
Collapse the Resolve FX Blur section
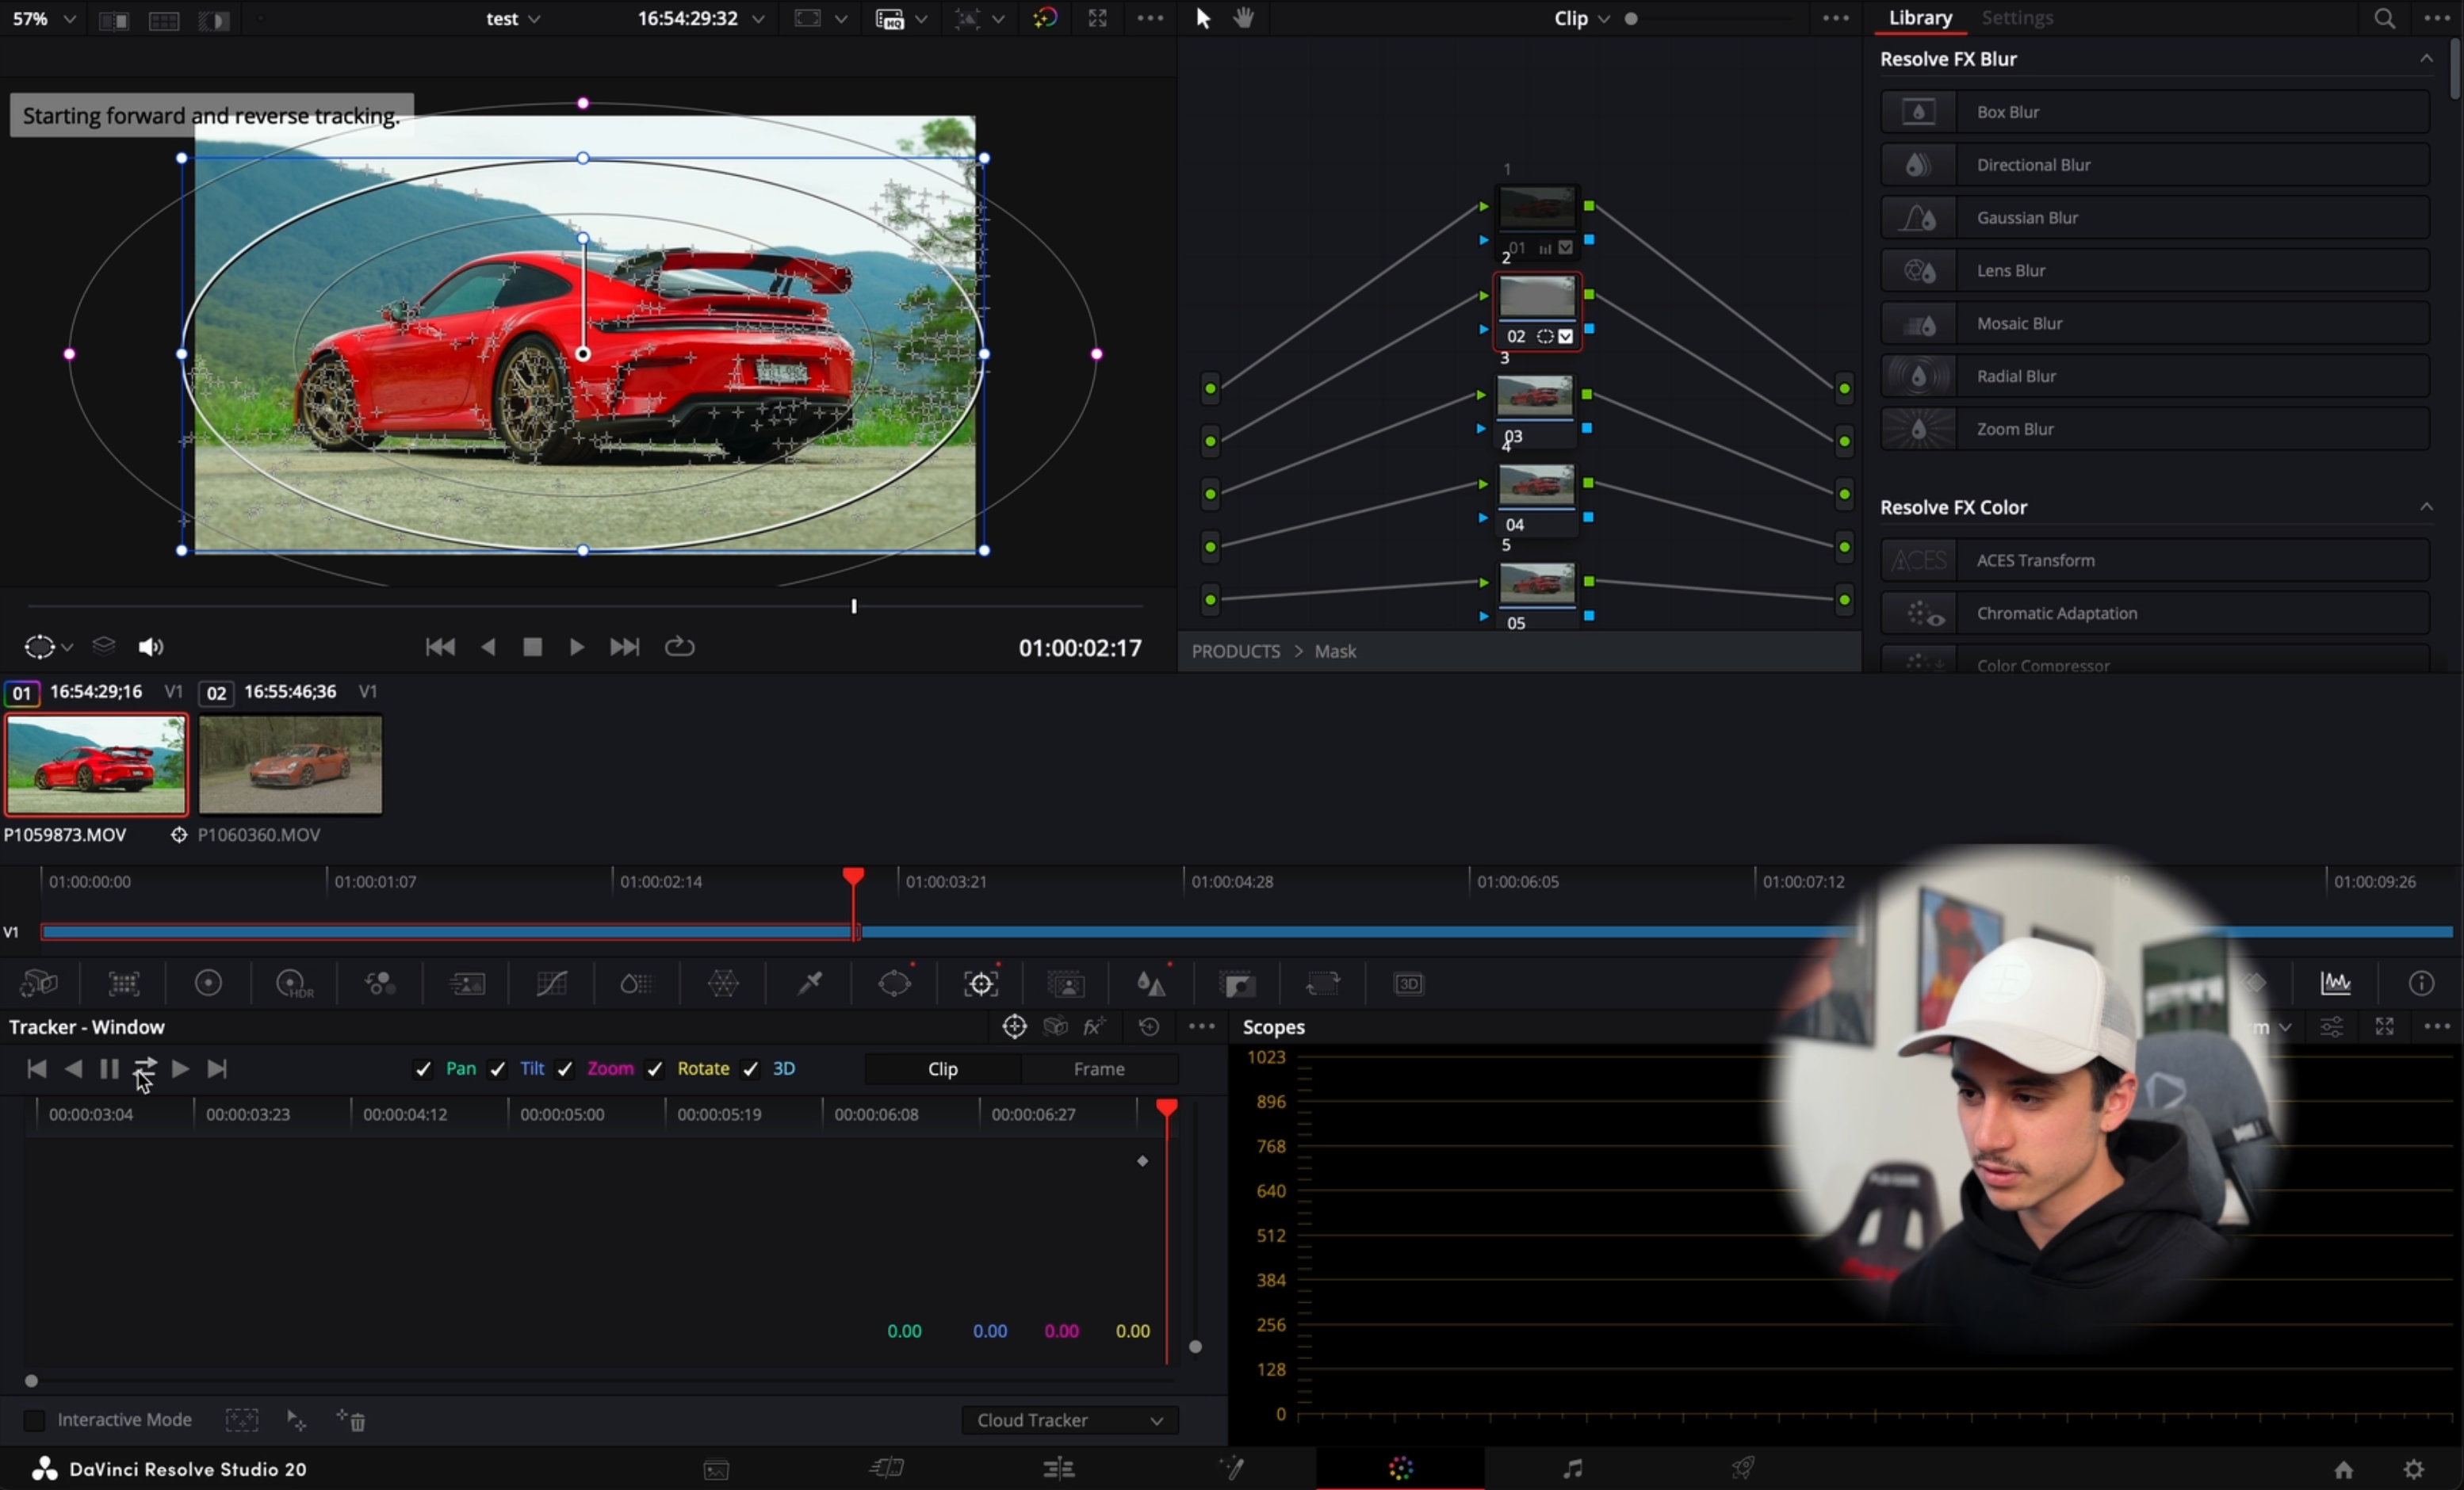[2428, 58]
